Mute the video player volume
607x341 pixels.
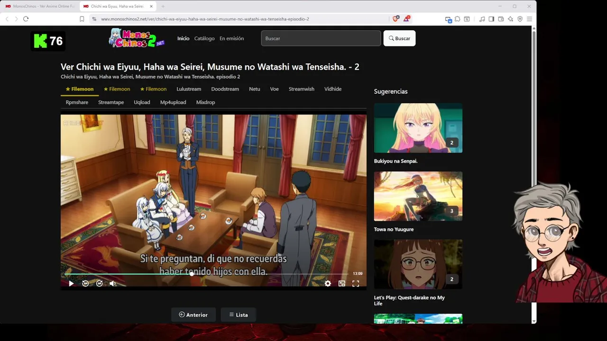click(113, 283)
